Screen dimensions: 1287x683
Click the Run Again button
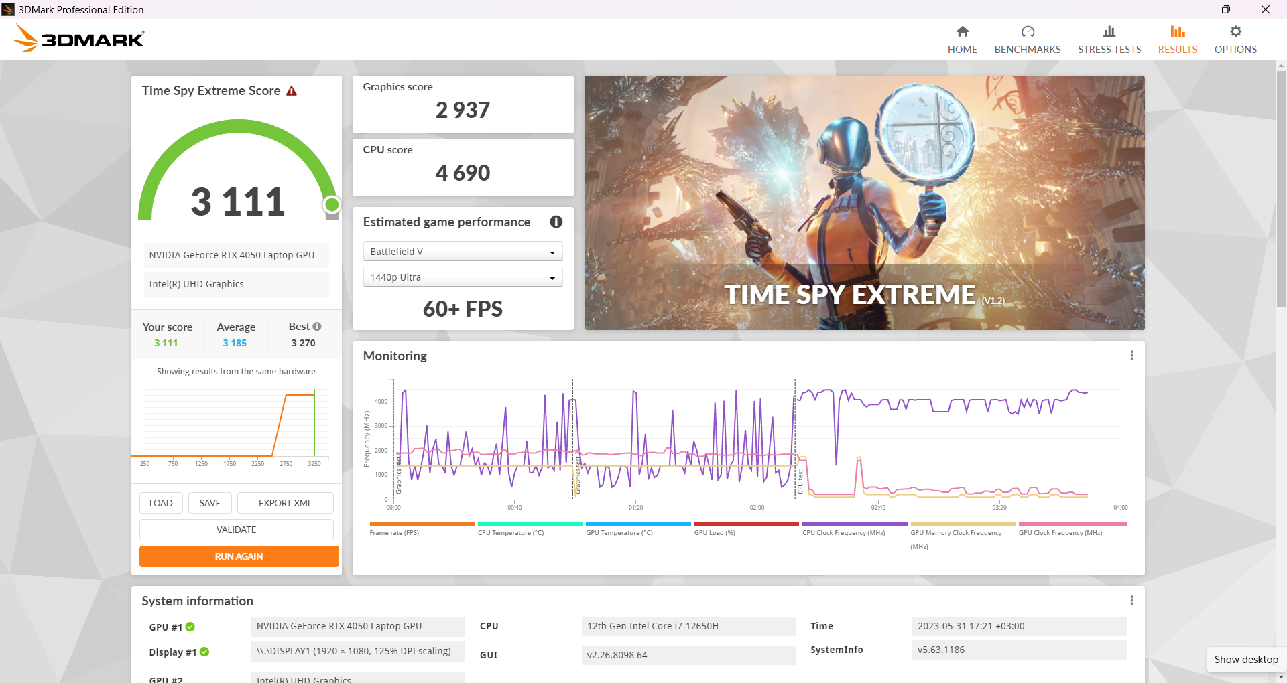click(239, 556)
